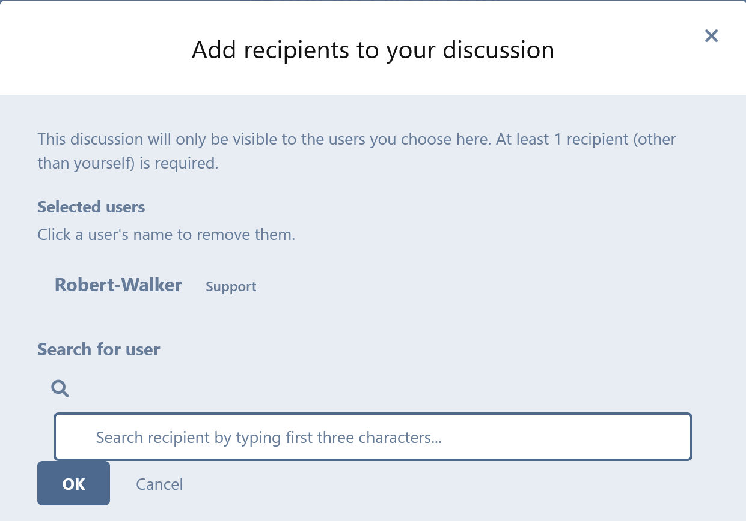Viewport: 746px width, 521px height.
Task: Click placeholder text 'Search recipient by typing...'
Action: coord(269,437)
